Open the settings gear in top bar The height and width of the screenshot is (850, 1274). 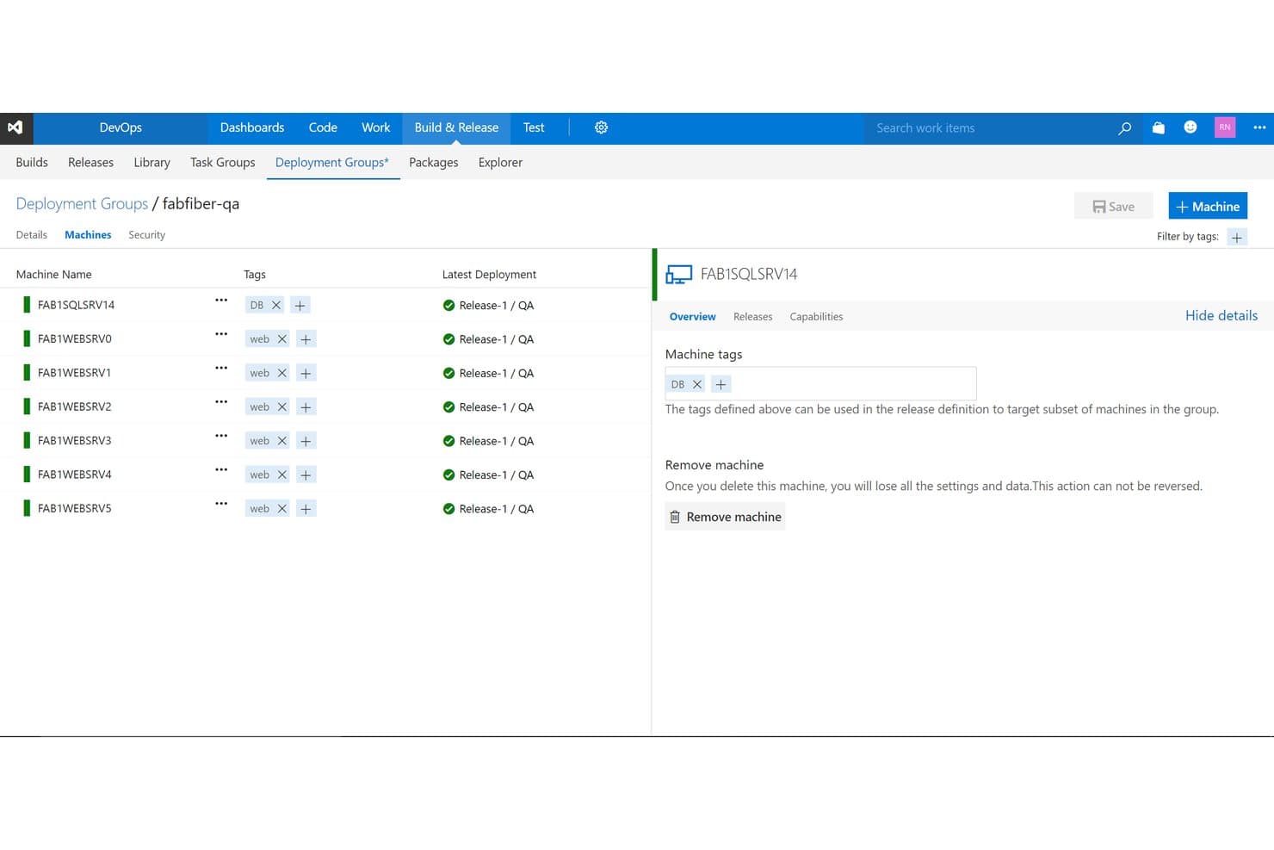coord(601,127)
